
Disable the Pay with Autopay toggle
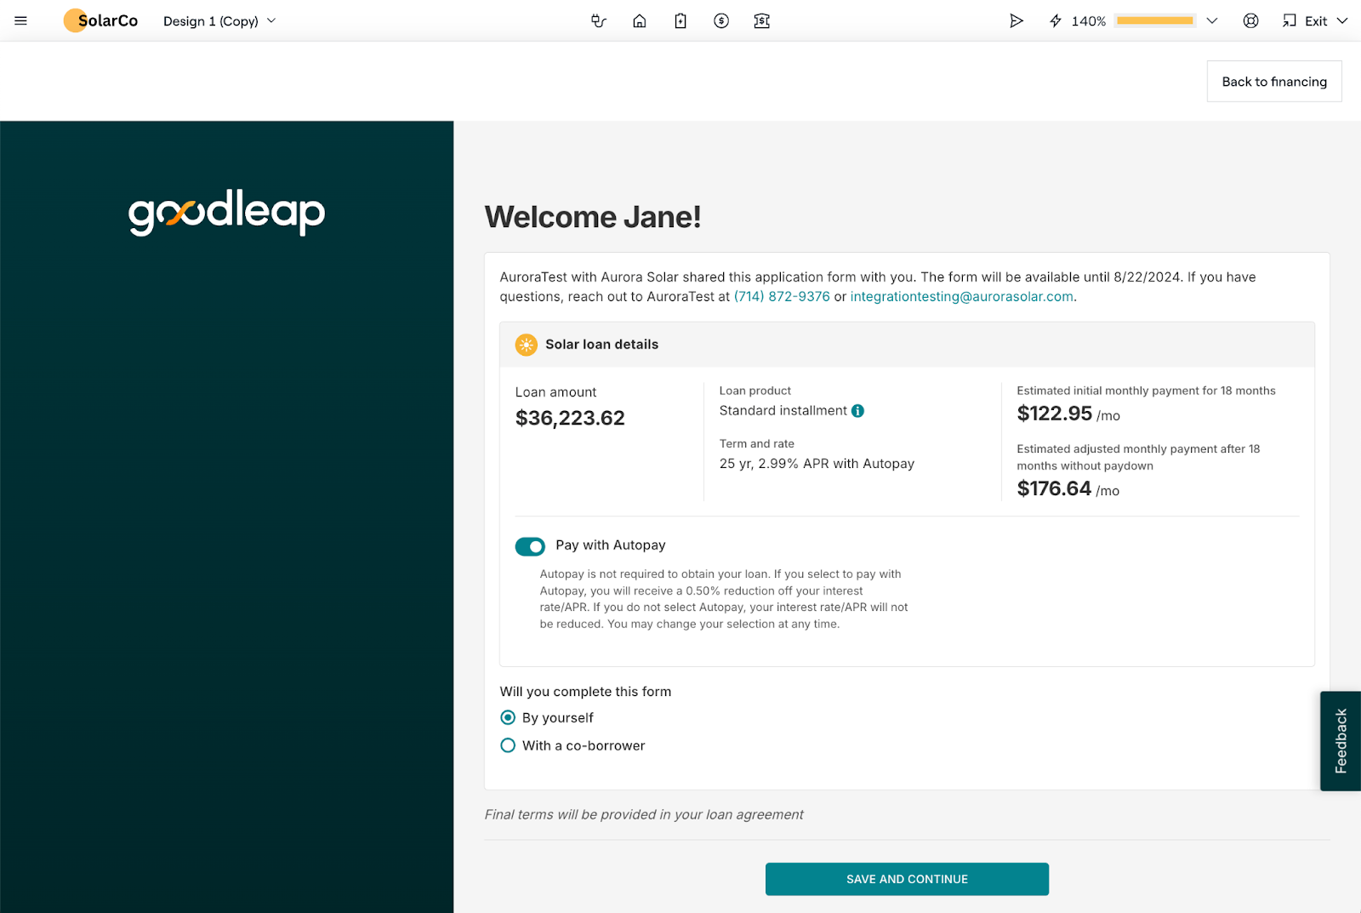[x=530, y=546]
